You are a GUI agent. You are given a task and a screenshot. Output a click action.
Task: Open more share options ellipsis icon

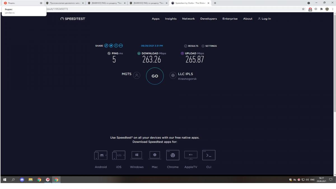121,46
